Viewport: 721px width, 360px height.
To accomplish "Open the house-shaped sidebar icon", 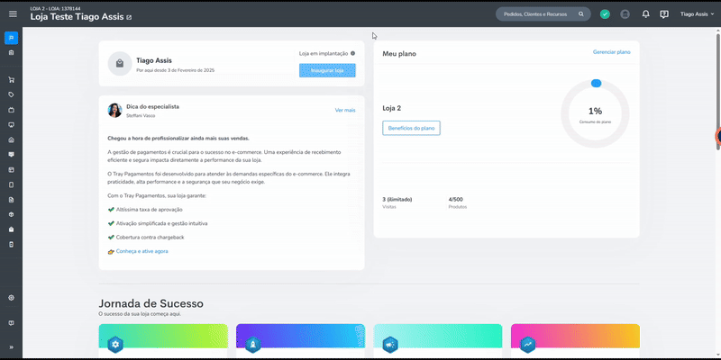I will (12, 140).
